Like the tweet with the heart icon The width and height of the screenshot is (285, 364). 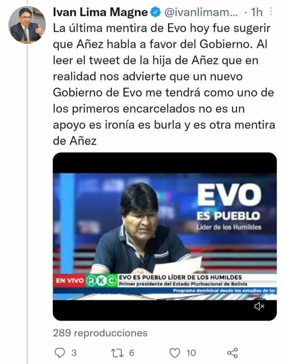click(175, 353)
